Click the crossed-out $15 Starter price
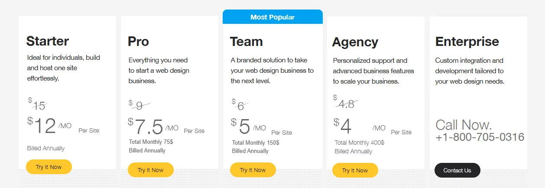The height and width of the screenshot is (188, 545). click(39, 105)
